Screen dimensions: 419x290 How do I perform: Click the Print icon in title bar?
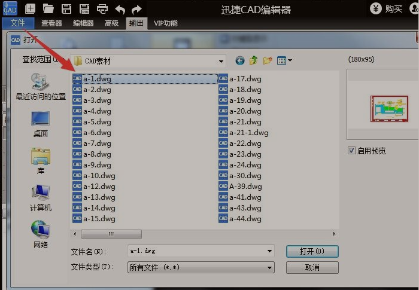(102, 9)
